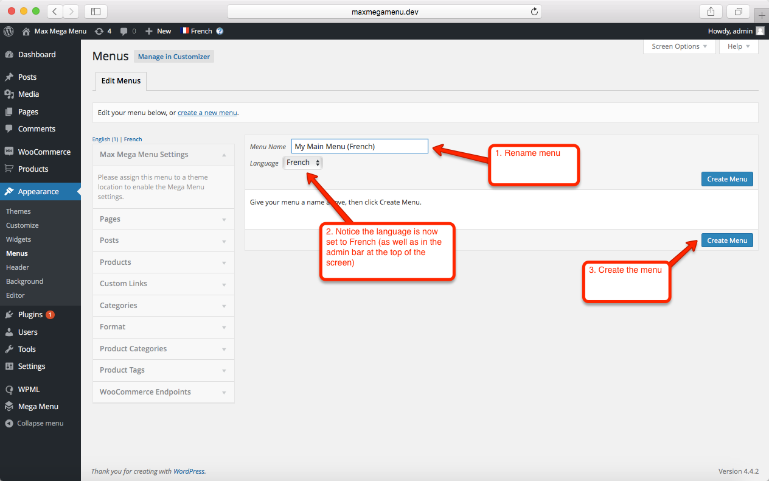The width and height of the screenshot is (769, 481).
Task: Open the Language dropdown set to French
Action: point(303,163)
